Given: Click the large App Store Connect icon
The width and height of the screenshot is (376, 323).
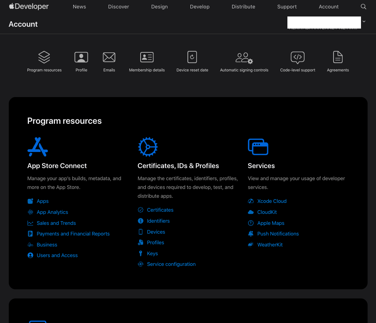Looking at the screenshot, I should [38, 147].
